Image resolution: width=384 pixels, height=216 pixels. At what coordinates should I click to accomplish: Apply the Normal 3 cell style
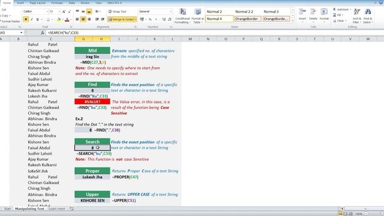point(276,11)
